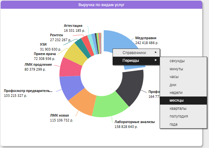The image size is (209, 148).
Task: Click the Аттестация label
Action: pyautogui.click(x=73, y=26)
